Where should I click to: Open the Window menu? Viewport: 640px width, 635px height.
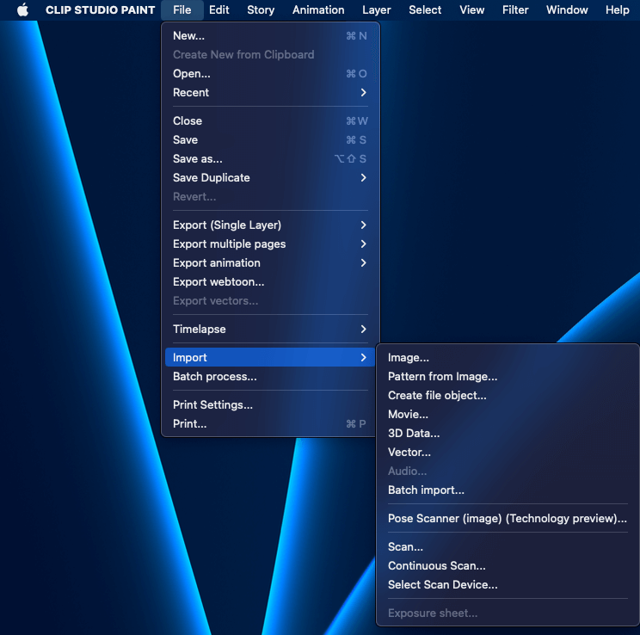(567, 9)
